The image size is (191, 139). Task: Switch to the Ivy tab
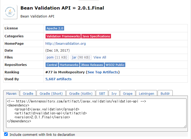point(114,93)
